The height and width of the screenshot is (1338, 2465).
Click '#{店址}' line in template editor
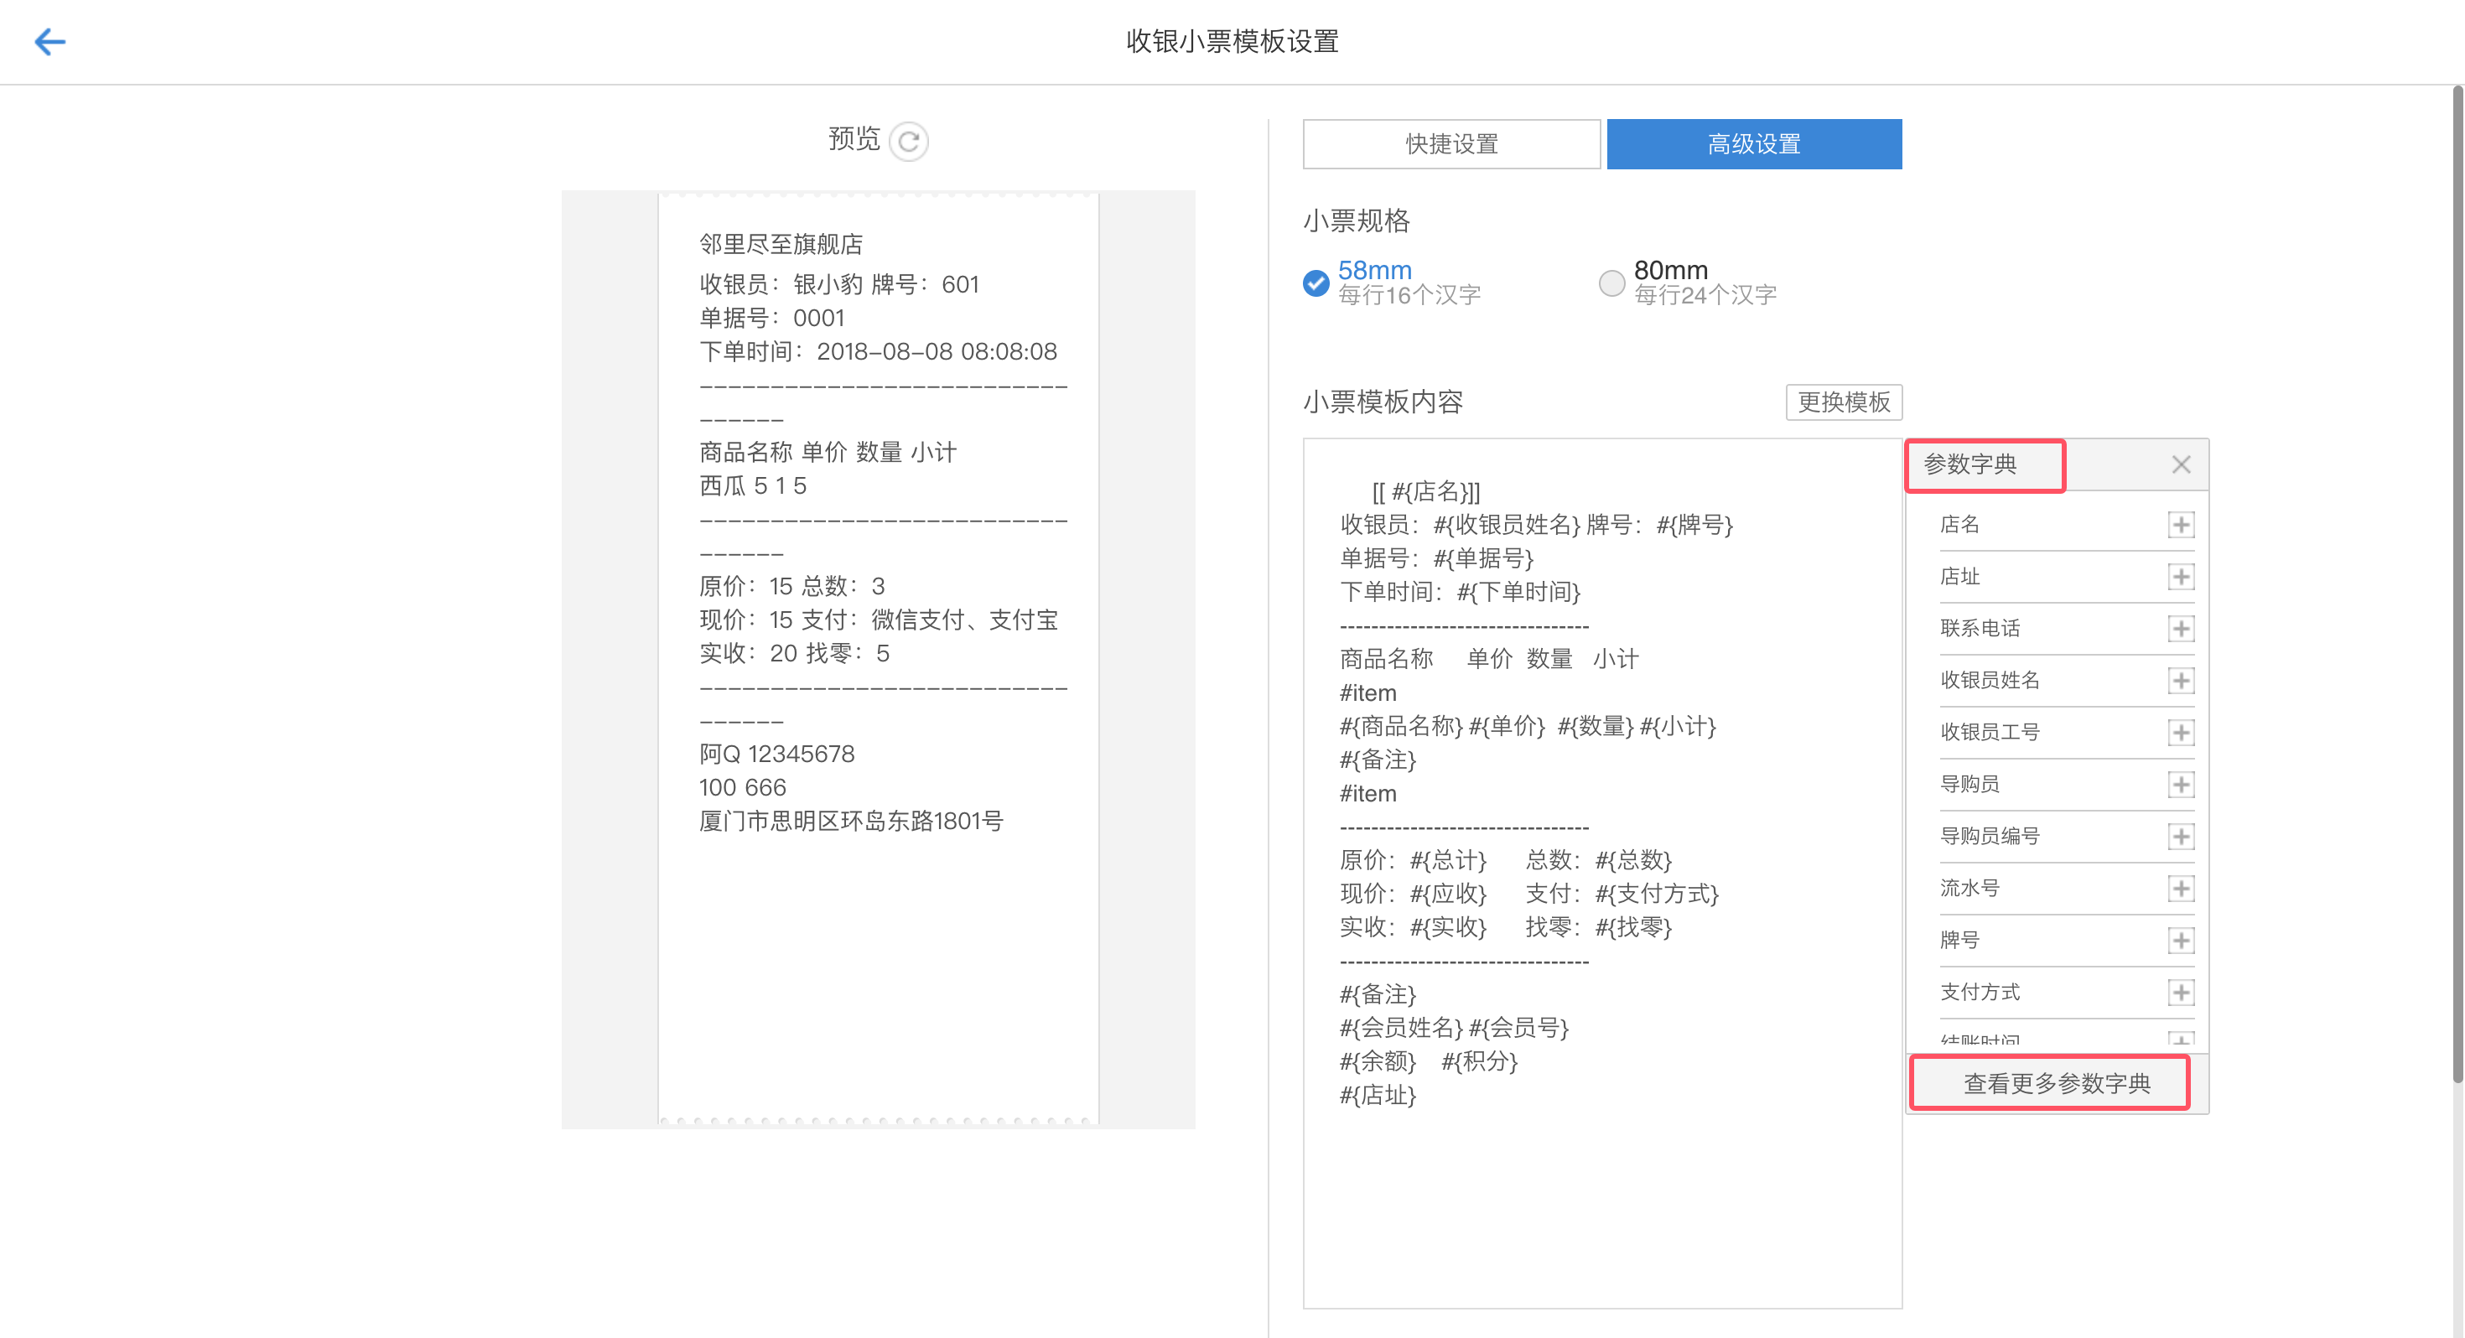click(x=1377, y=1095)
